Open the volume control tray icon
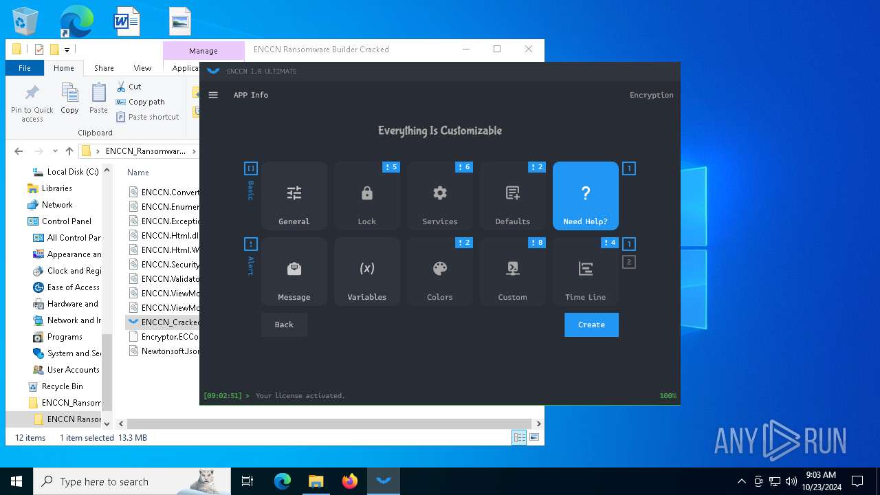The height and width of the screenshot is (495, 880). (x=791, y=481)
